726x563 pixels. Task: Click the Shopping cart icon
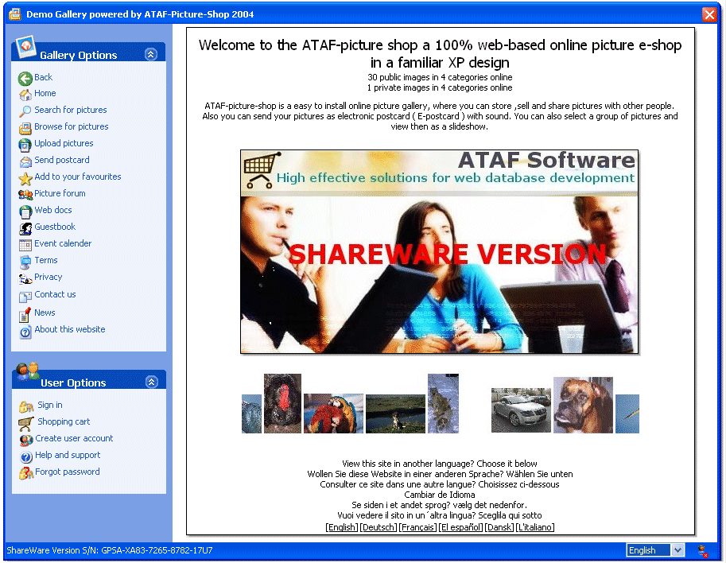[26, 423]
